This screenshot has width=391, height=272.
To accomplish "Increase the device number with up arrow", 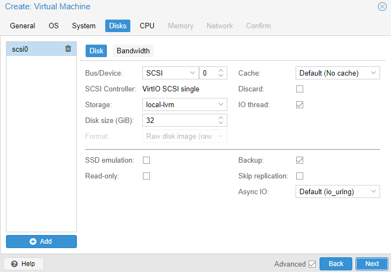I will pos(221,70).
